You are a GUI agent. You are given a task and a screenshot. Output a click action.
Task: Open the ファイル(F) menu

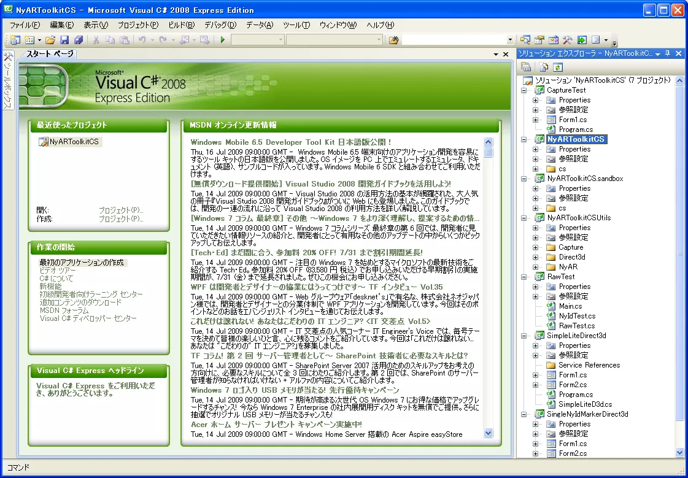25,25
